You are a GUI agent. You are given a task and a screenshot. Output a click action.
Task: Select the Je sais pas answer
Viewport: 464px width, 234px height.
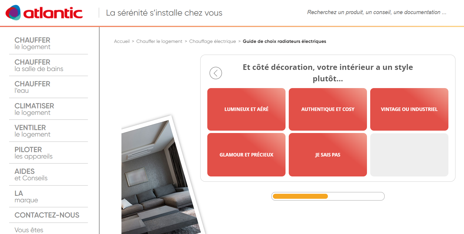click(328, 155)
